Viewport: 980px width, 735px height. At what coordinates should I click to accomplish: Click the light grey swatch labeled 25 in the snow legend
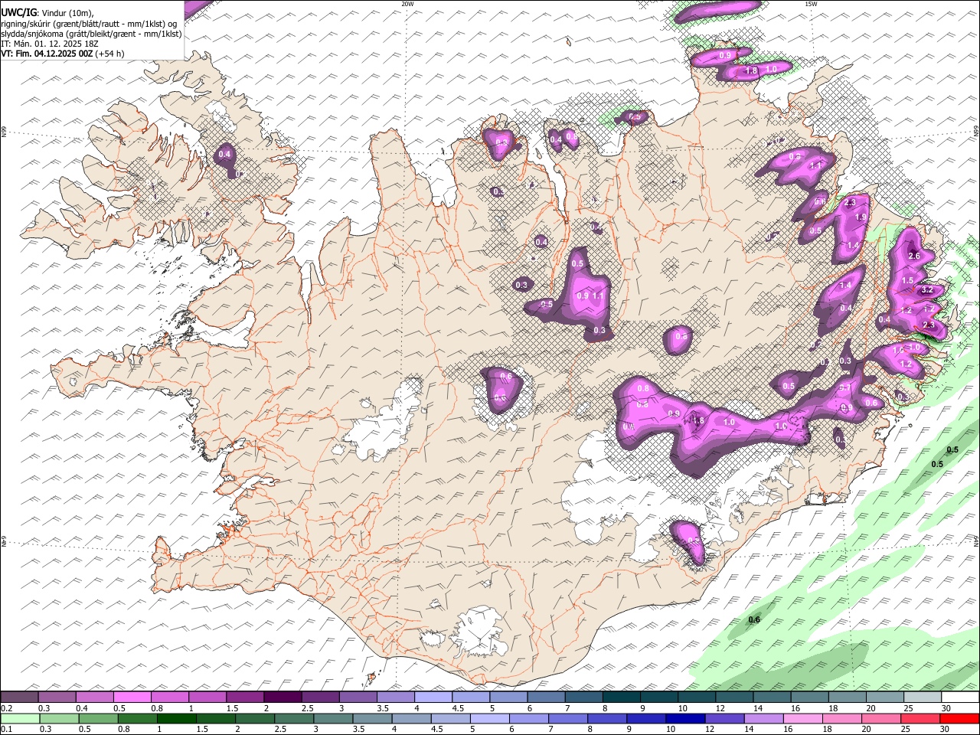[x=923, y=697]
